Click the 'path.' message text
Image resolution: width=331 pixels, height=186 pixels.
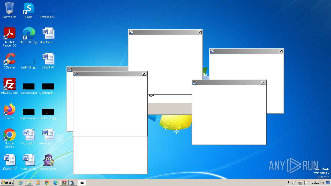[152, 96]
